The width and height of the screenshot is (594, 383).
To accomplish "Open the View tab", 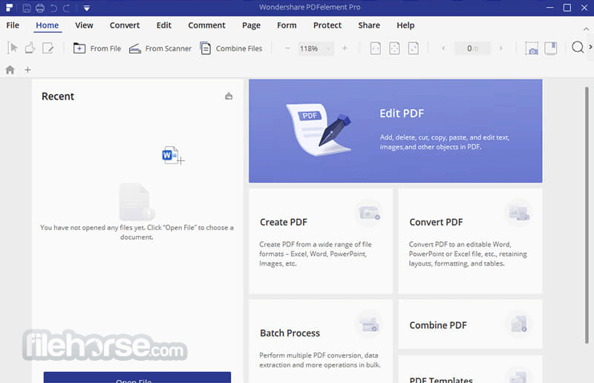I will coord(84,25).
